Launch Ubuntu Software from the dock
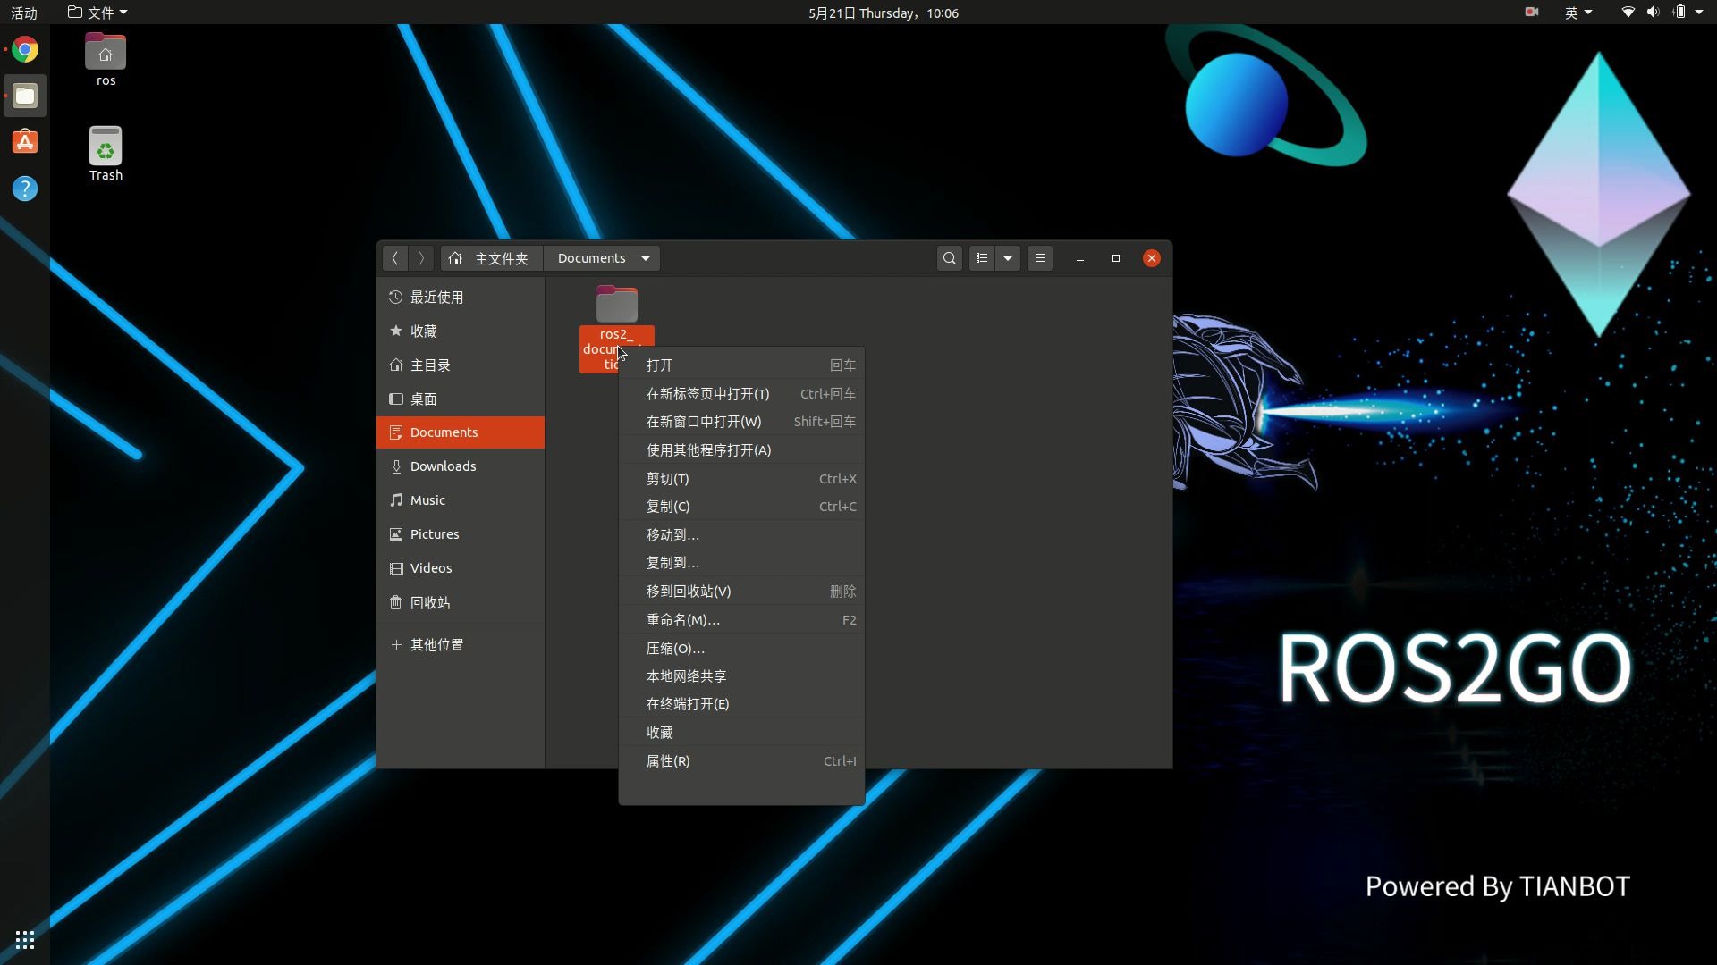The width and height of the screenshot is (1717, 965). [x=25, y=142]
